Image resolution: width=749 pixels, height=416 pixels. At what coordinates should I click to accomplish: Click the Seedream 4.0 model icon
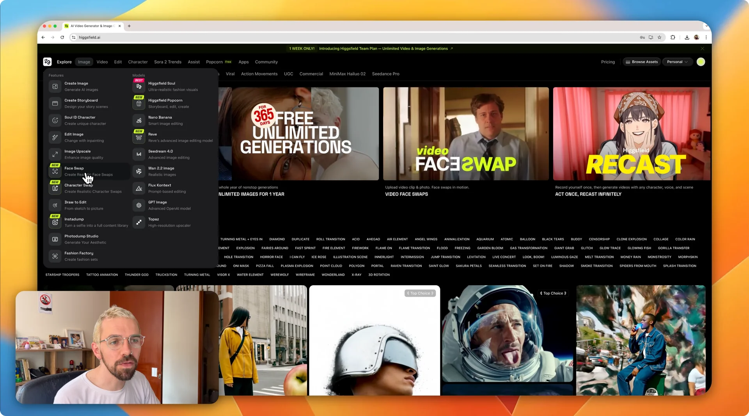pyautogui.click(x=139, y=154)
